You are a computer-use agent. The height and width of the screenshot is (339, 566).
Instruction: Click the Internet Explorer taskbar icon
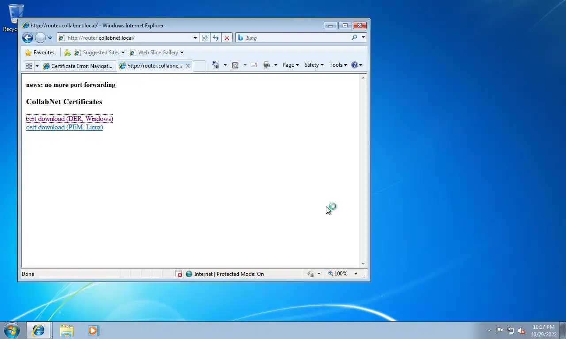tap(38, 330)
